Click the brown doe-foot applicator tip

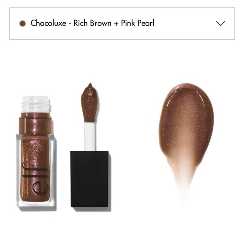[x=90, y=103]
